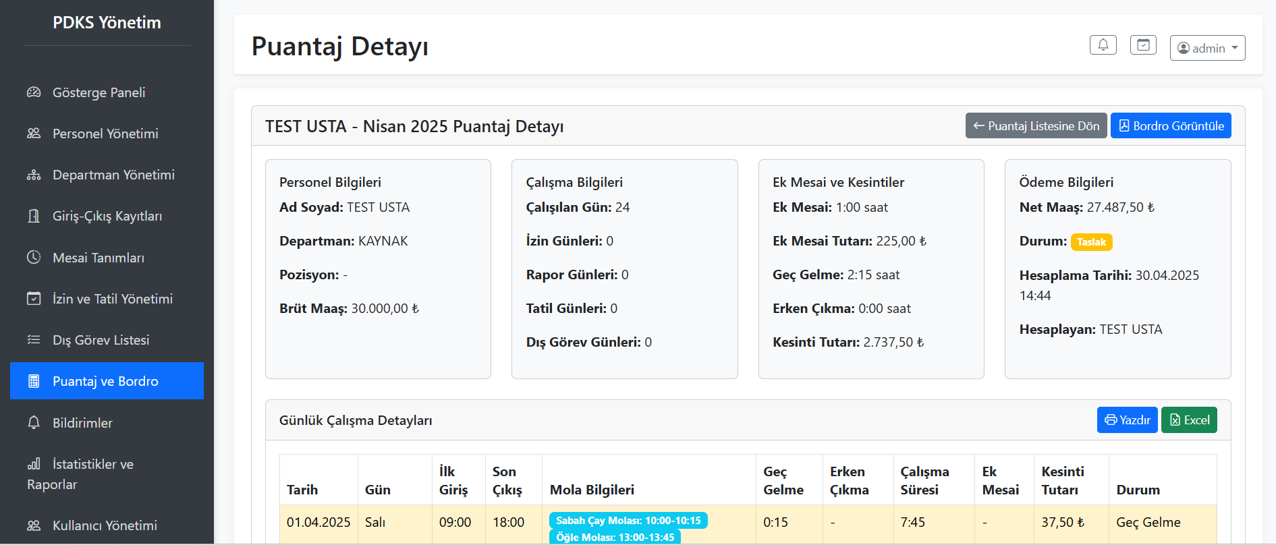Image resolution: width=1276 pixels, height=545 pixels.
Task: Navigate to Kullanıcı Yönetimi
Action: [105, 525]
